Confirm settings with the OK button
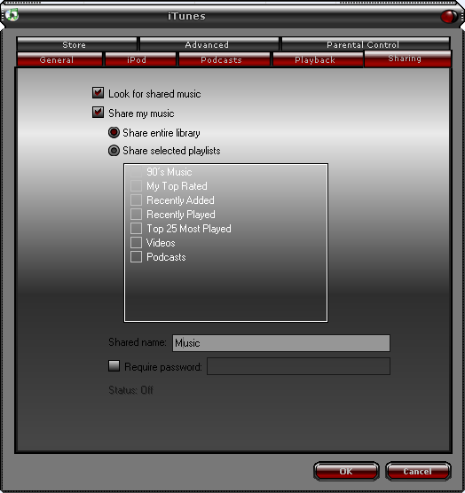 tap(346, 471)
